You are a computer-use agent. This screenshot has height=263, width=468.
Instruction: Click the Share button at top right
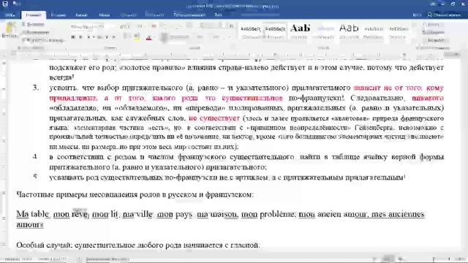click(x=444, y=15)
